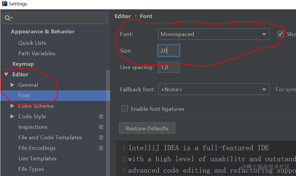The width and height of the screenshot is (296, 176).
Task: Select General under Editor
Action: [x=28, y=85]
